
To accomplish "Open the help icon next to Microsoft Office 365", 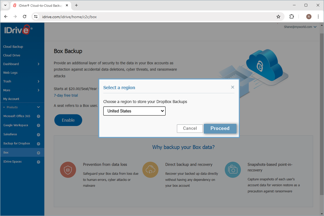I will (x=39, y=116).
